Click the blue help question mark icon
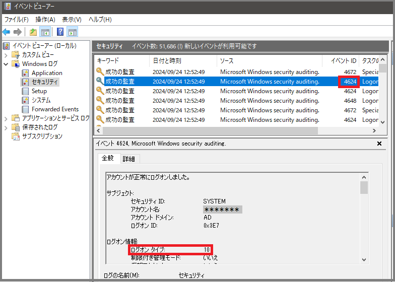This screenshot has height=282, width=395. click(x=60, y=32)
